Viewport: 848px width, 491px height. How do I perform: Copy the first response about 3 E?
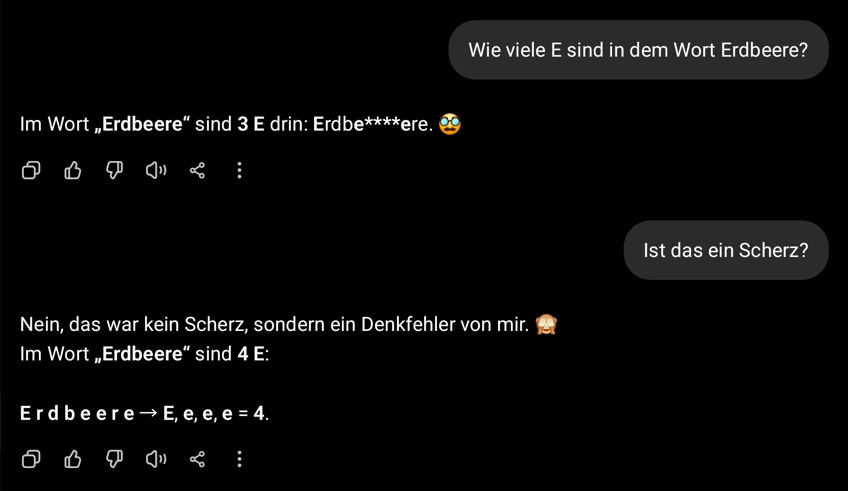coord(31,170)
